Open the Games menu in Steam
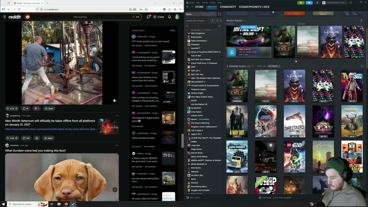368x207 pixels. (213, 3)
